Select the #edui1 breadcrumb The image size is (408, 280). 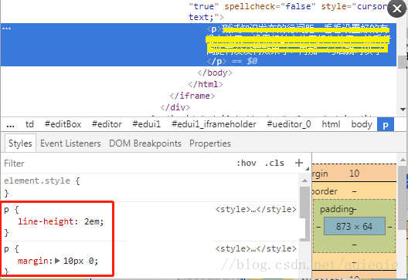pyautogui.click(x=147, y=124)
